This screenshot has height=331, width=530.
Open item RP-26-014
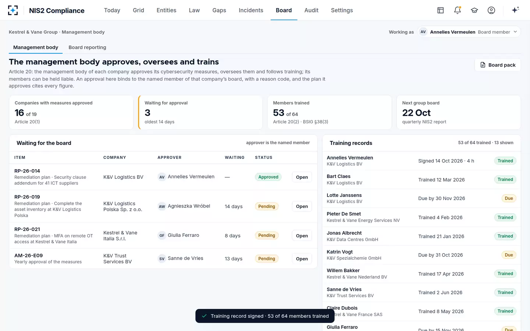point(302,177)
